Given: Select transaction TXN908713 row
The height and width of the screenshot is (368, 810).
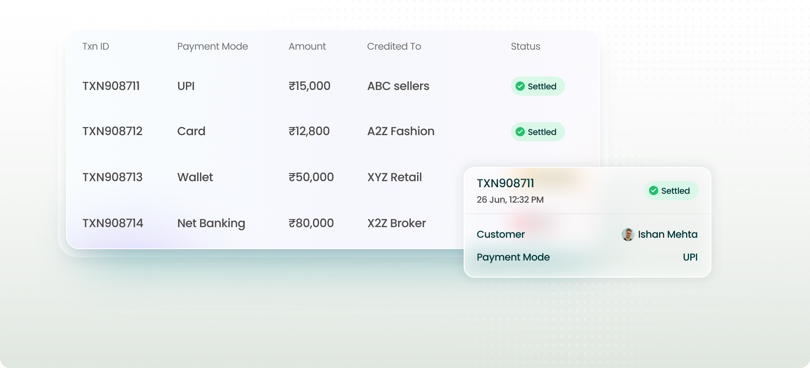Looking at the screenshot, I should coord(112,177).
